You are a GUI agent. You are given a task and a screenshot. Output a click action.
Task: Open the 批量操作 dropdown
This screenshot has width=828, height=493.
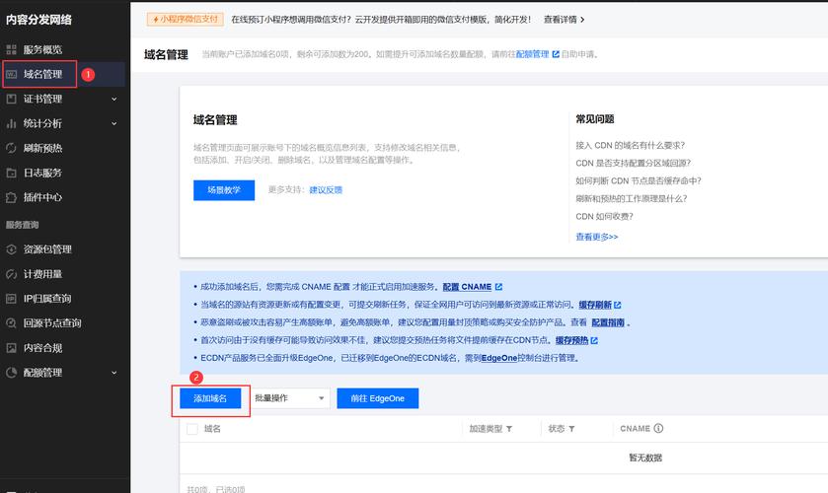(x=290, y=398)
